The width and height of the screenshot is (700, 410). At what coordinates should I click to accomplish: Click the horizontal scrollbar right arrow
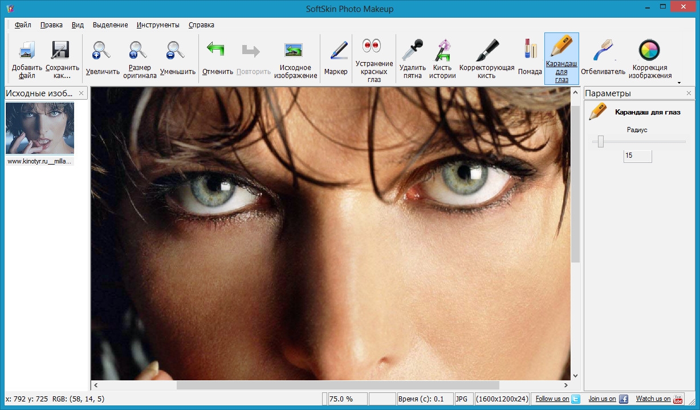(x=565, y=386)
